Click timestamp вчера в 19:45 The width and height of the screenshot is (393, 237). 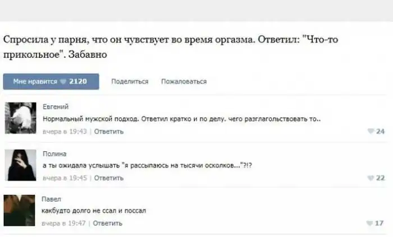coord(65,178)
